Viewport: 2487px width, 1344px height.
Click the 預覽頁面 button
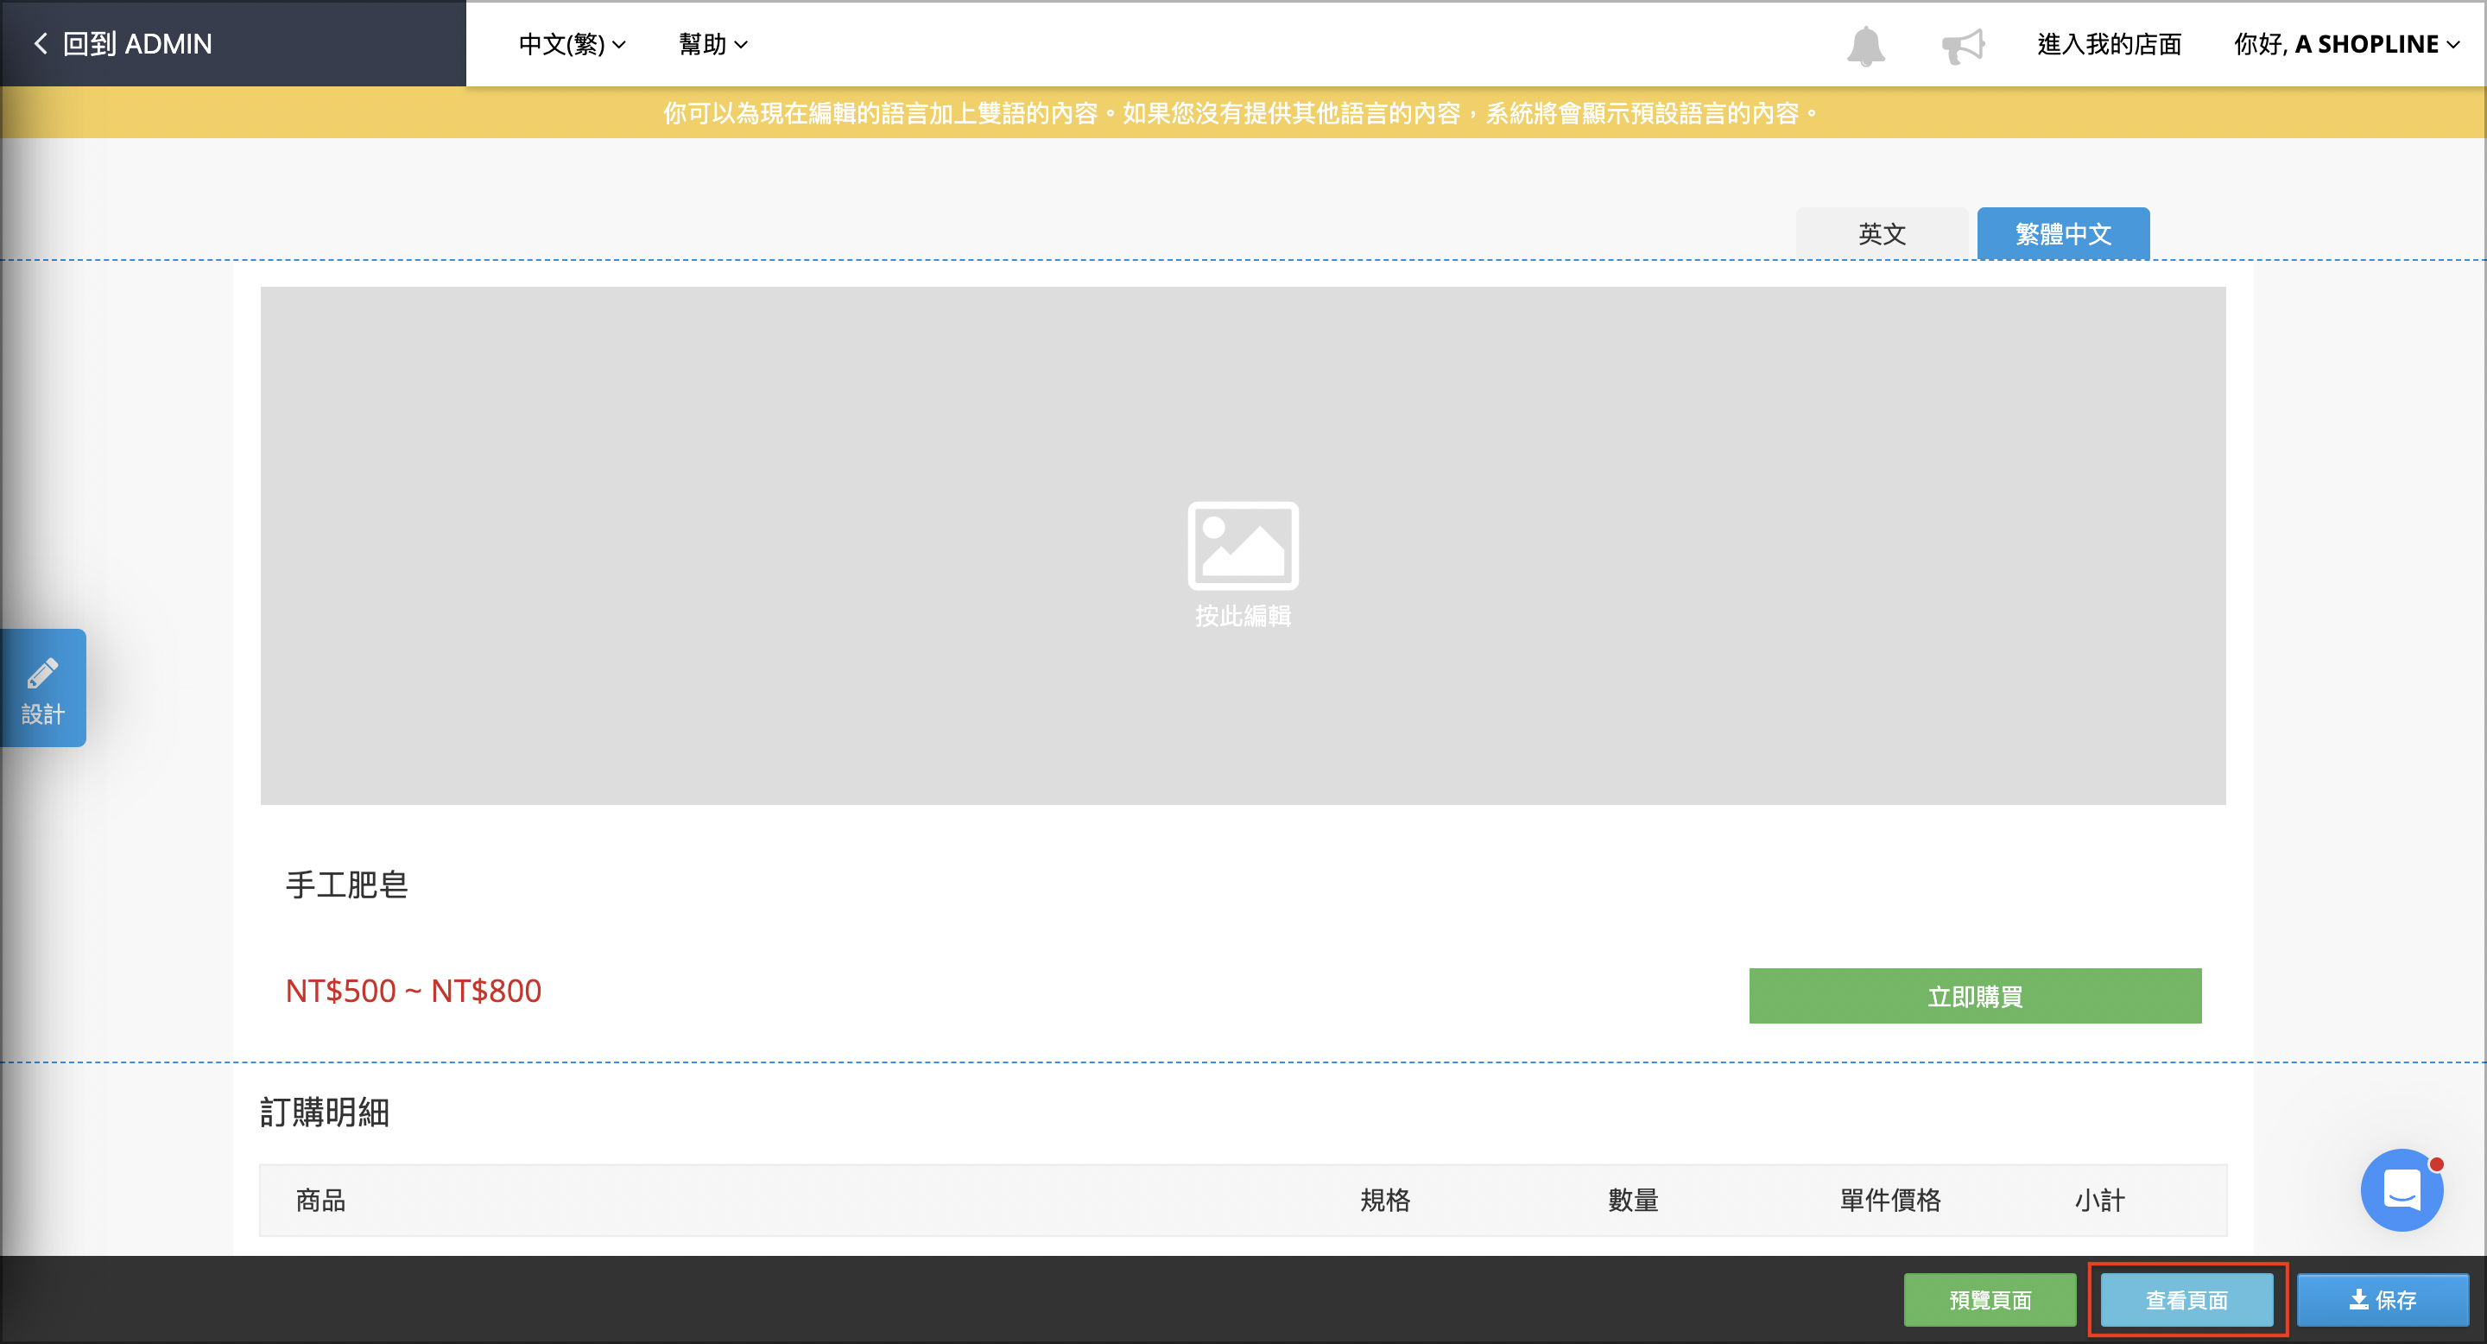1990,1300
